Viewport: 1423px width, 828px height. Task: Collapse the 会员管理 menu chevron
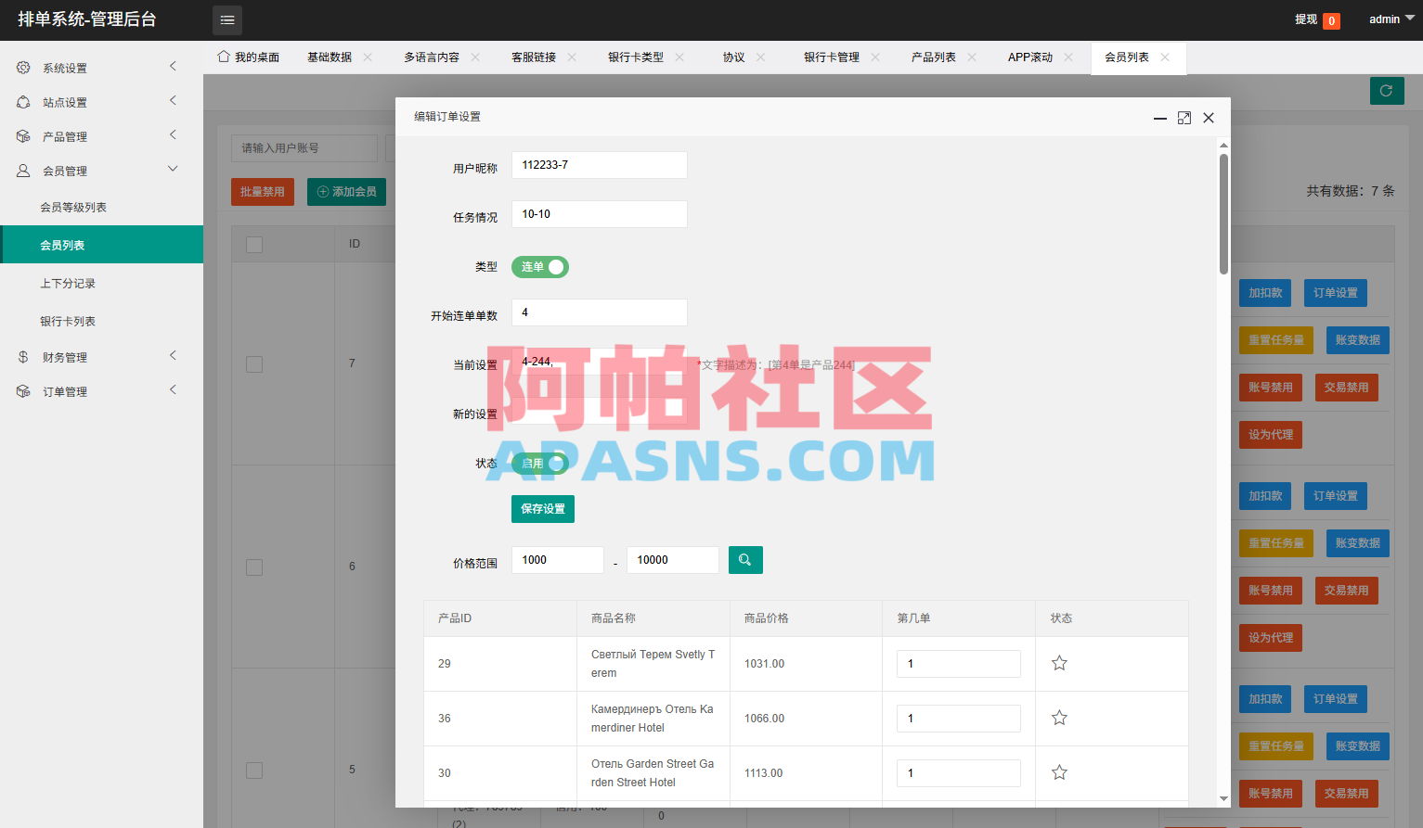(x=173, y=169)
